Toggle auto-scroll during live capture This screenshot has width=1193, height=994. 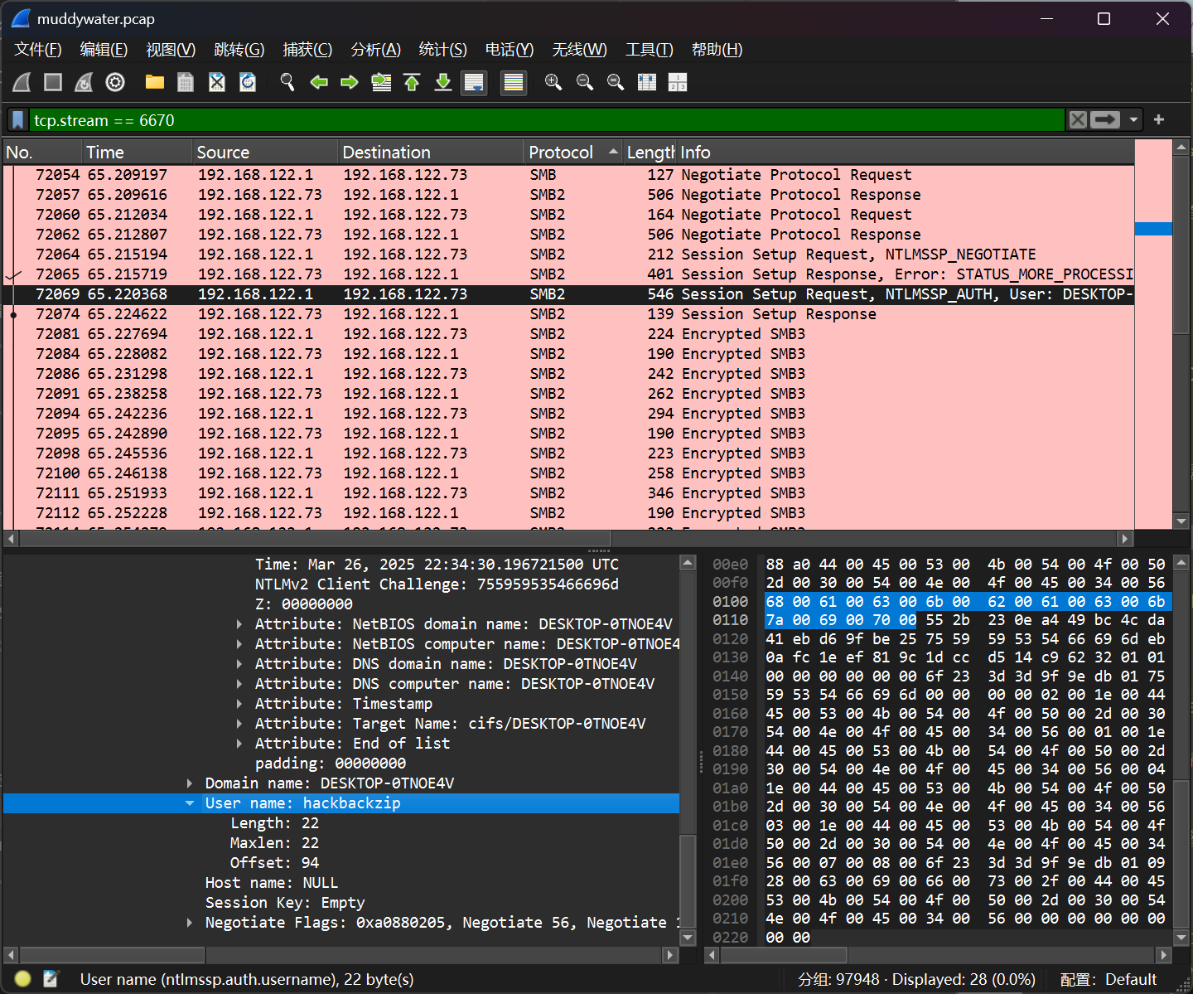474,82
